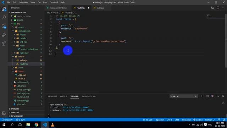Image resolution: width=227 pixels, height=128 pixels.
Task: Open File Explorer from taskbar
Action: click(x=28, y=125)
